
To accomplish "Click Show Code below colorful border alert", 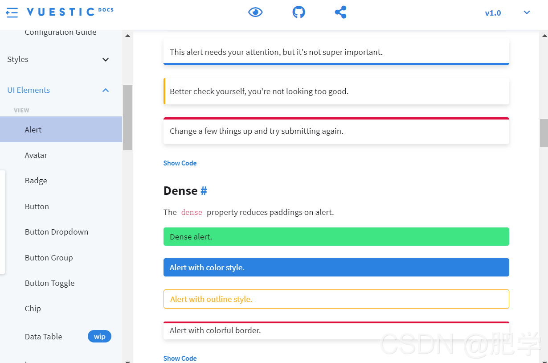I will 180,359.
